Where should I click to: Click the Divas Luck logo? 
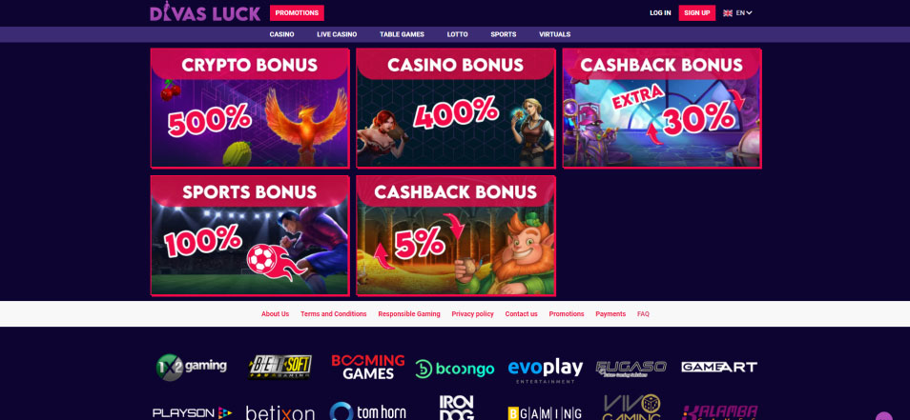pyautogui.click(x=205, y=12)
